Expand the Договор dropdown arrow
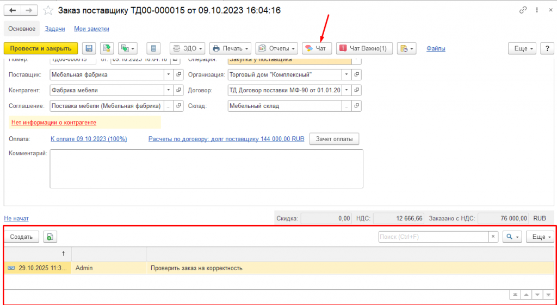The image size is (557, 305). (x=346, y=90)
